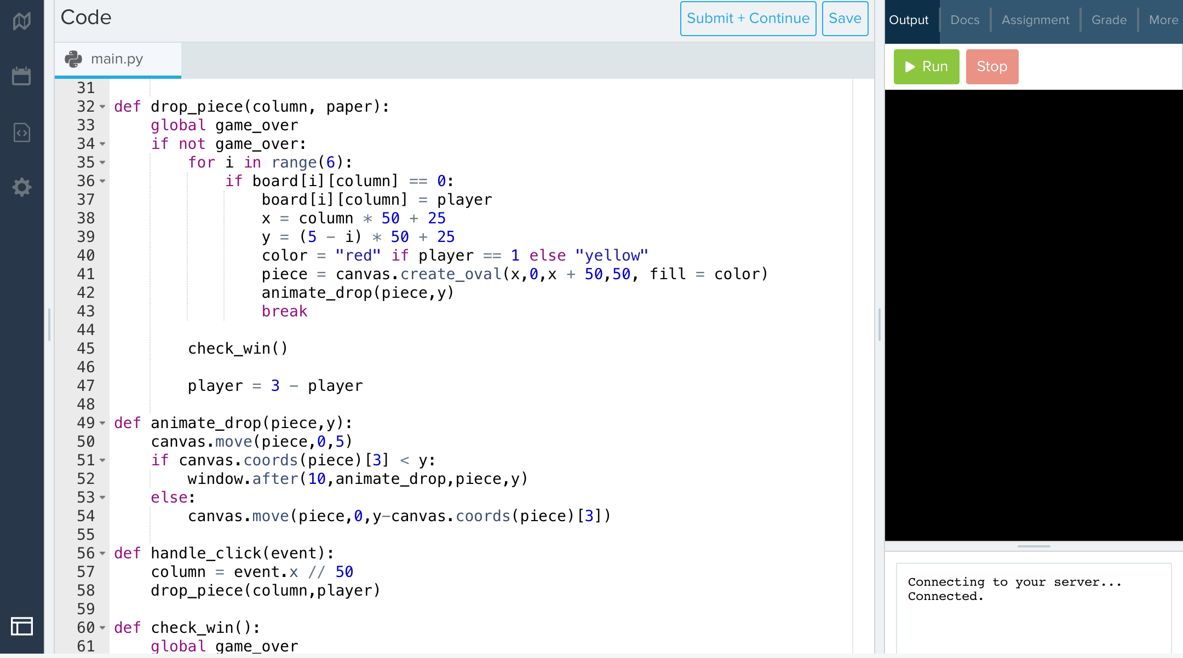Click the layout panel icon at bottom left
1183x658 pixels.
click(x=22, y=626)
